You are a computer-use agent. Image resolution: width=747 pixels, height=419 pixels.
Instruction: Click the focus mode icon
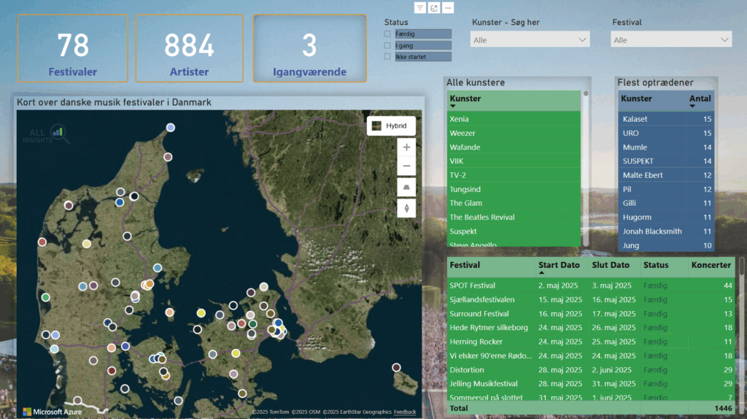tap(434, 7)
